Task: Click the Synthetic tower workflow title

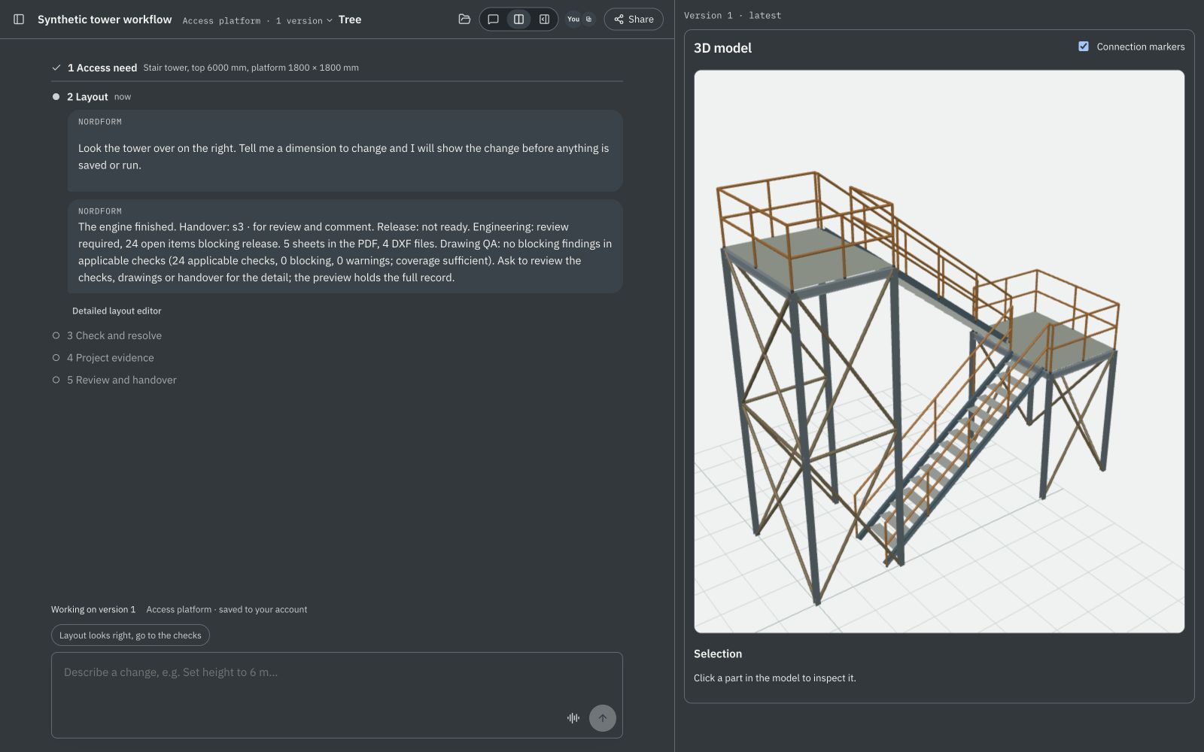Action: click(x=105, y=20)
